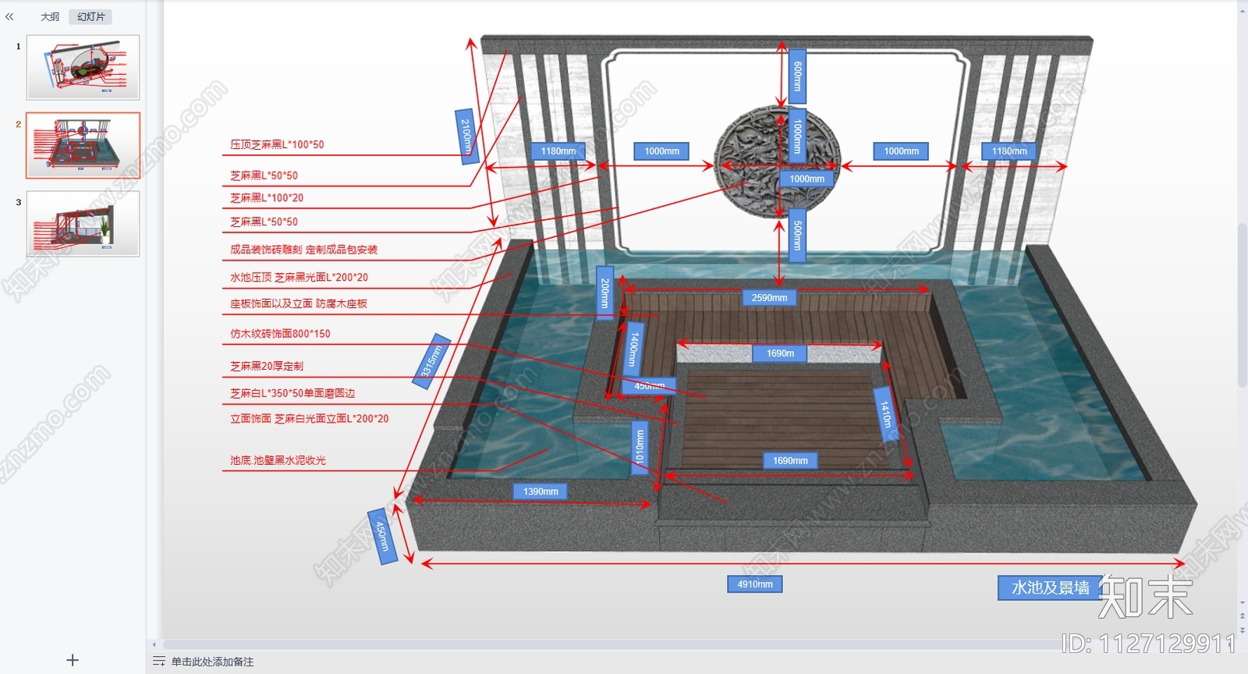Select the 2590mm dimension label
The image size is (1248, 674).
click(x=769, y=298)
